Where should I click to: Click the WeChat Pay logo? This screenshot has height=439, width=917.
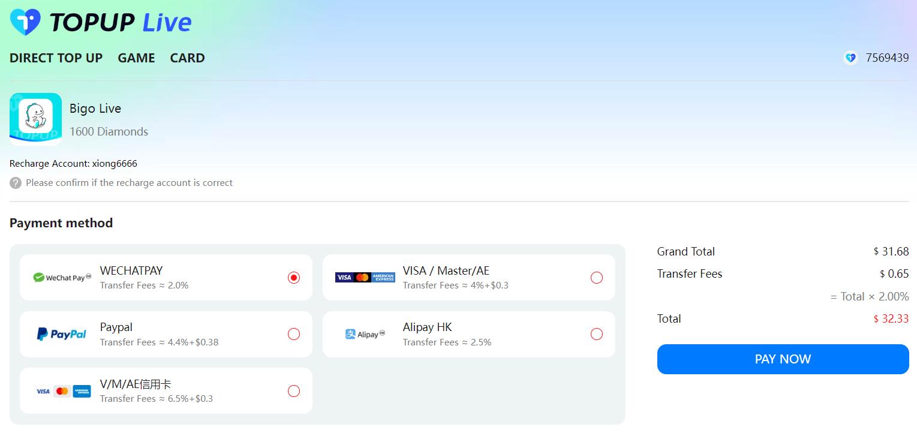62,278
